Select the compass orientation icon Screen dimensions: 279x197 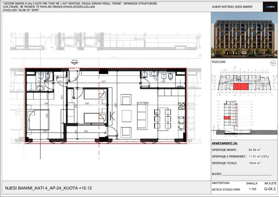click(x=273, y=63)
